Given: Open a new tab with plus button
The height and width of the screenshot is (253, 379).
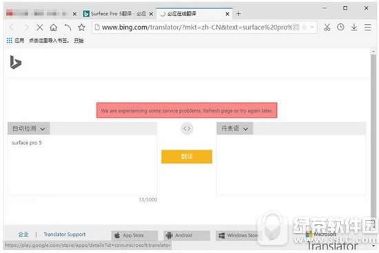Looking at the screenshot, I should coord(238,14).
